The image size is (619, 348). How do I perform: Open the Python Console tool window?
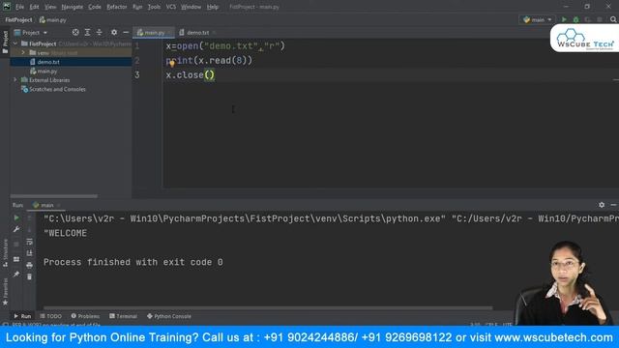[169, 316]
